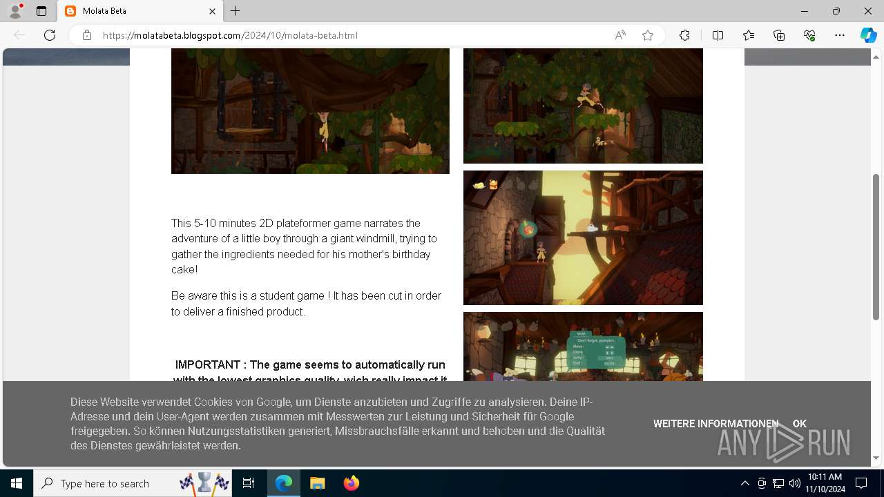The image size is (884, 497).
Task: Open File Explorer from the taskbar
Action: coord(317,483)
